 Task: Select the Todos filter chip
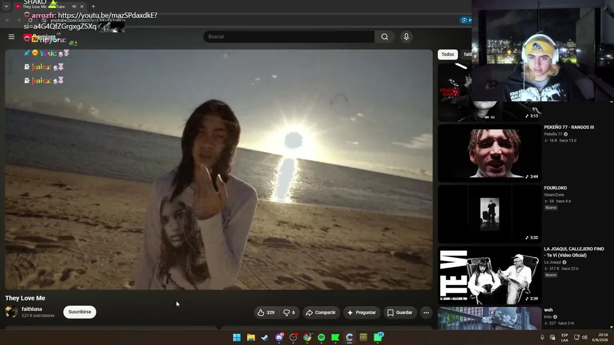point(448,55)
